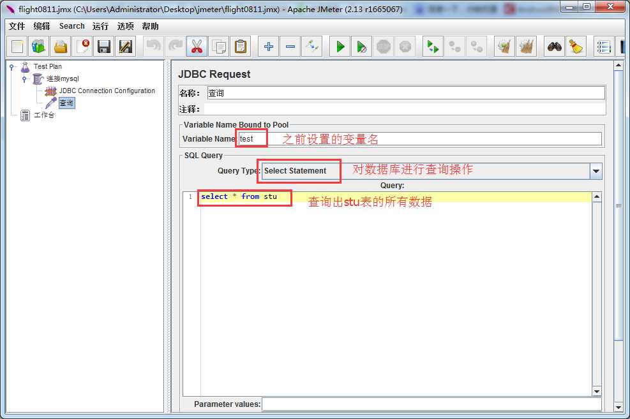Click main panel scrollbar up arrow

[x=619, y=65]
